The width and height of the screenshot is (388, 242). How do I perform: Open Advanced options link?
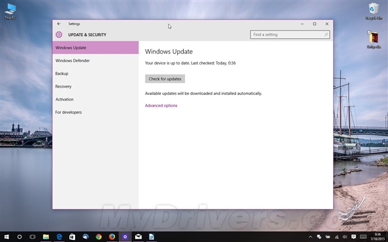click(161, 105)
